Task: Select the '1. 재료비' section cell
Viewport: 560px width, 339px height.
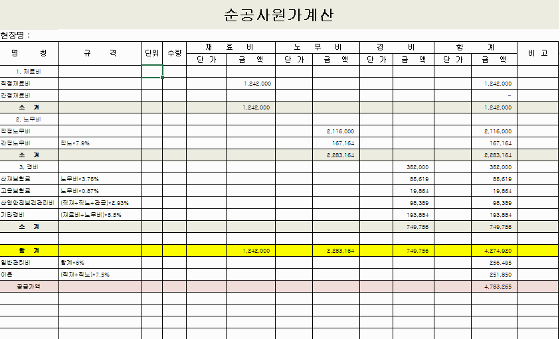Action: pos(29,72)
